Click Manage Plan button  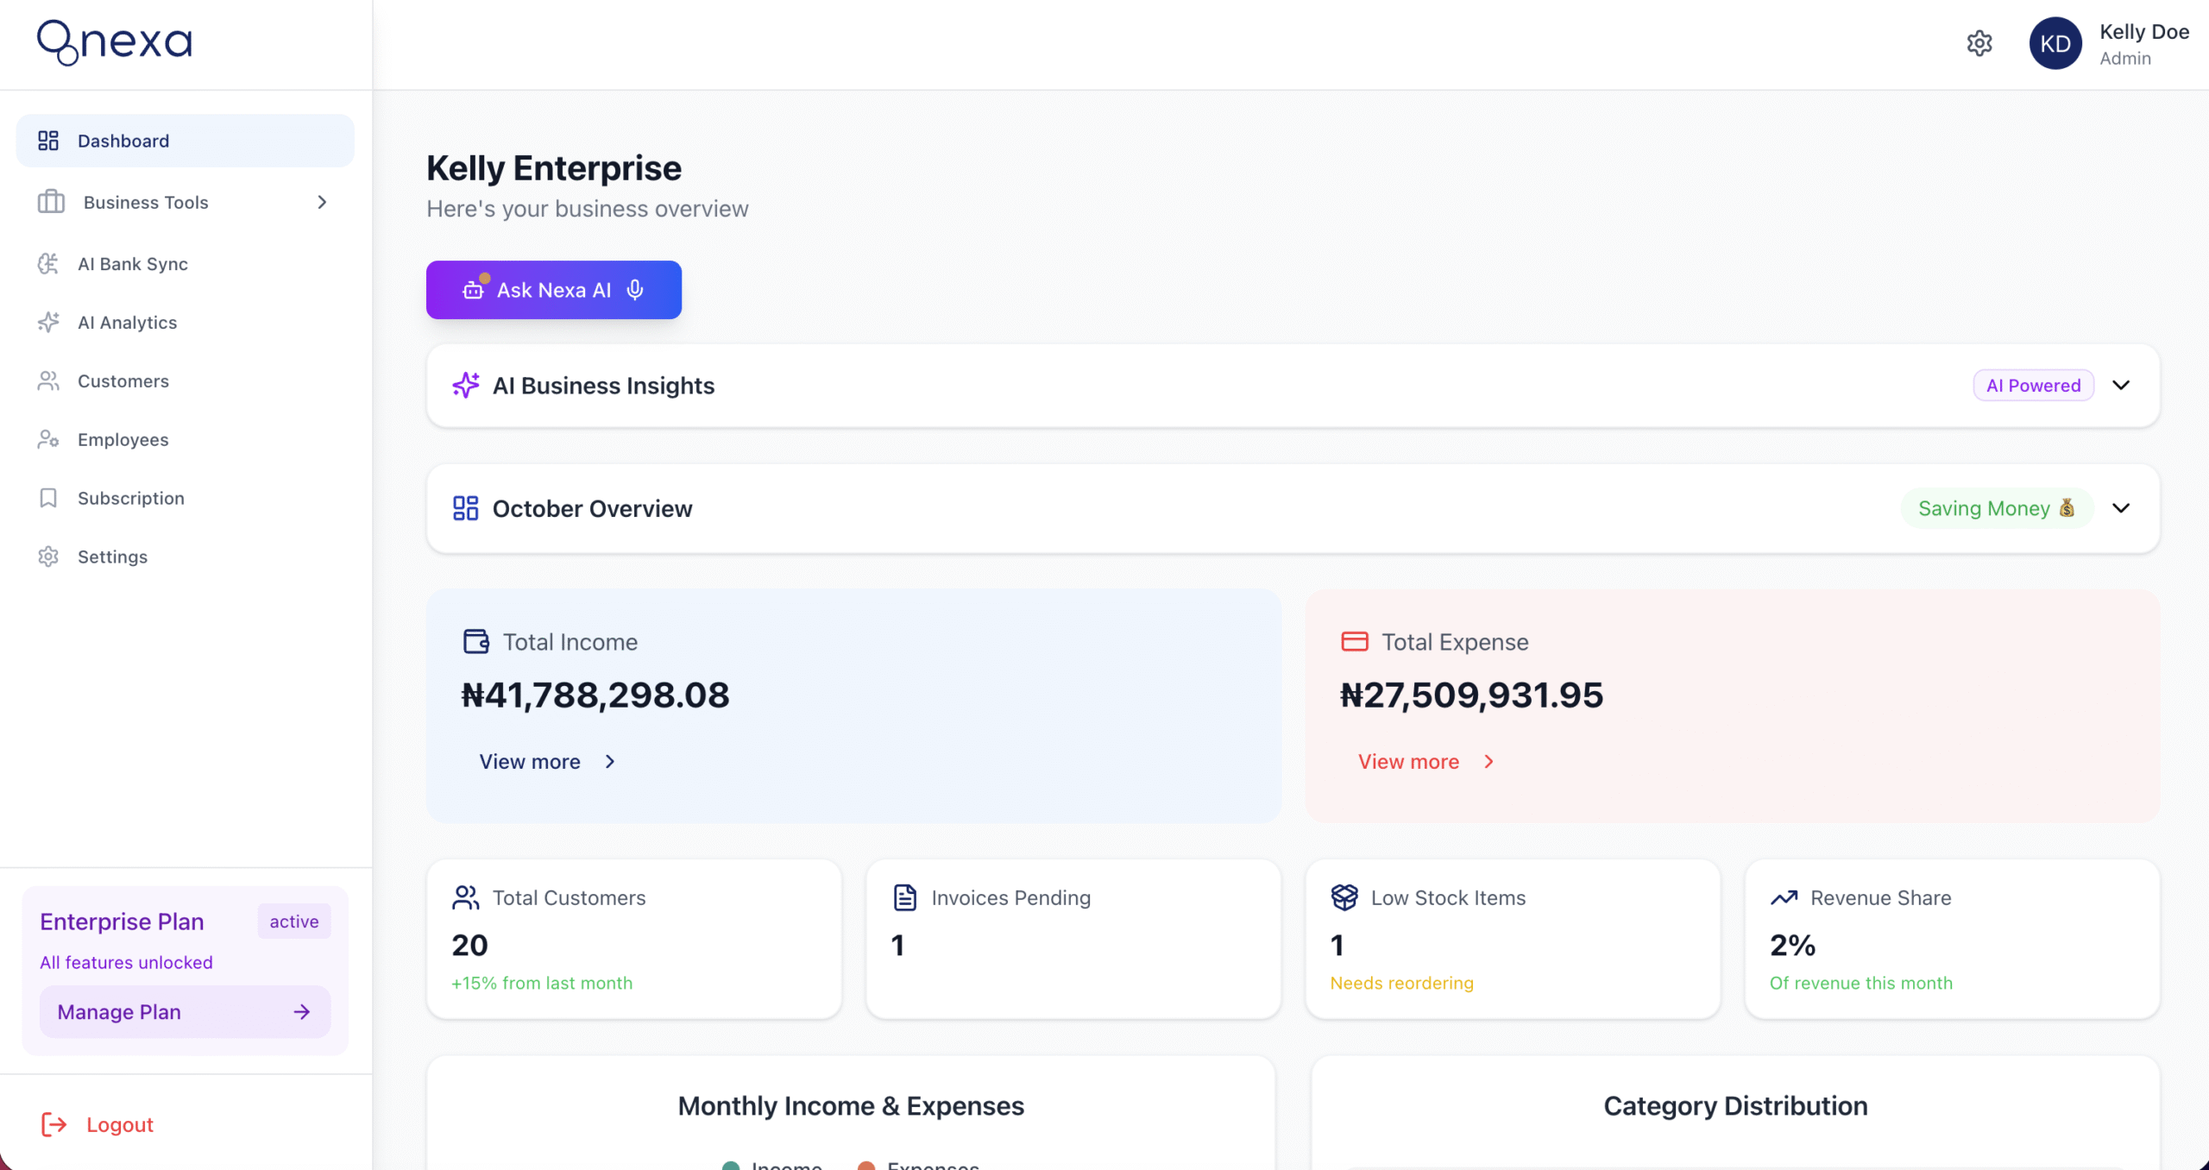click(x=185, y=1012)
